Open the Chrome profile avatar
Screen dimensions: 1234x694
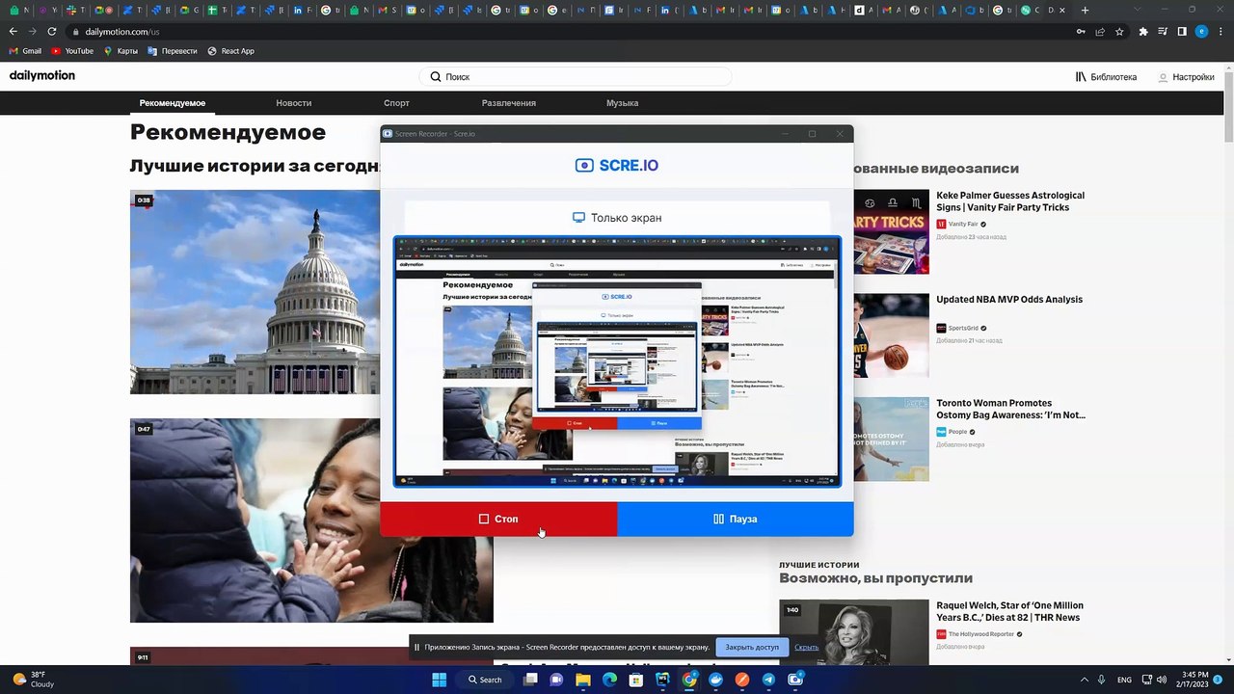pos(1201,32)
